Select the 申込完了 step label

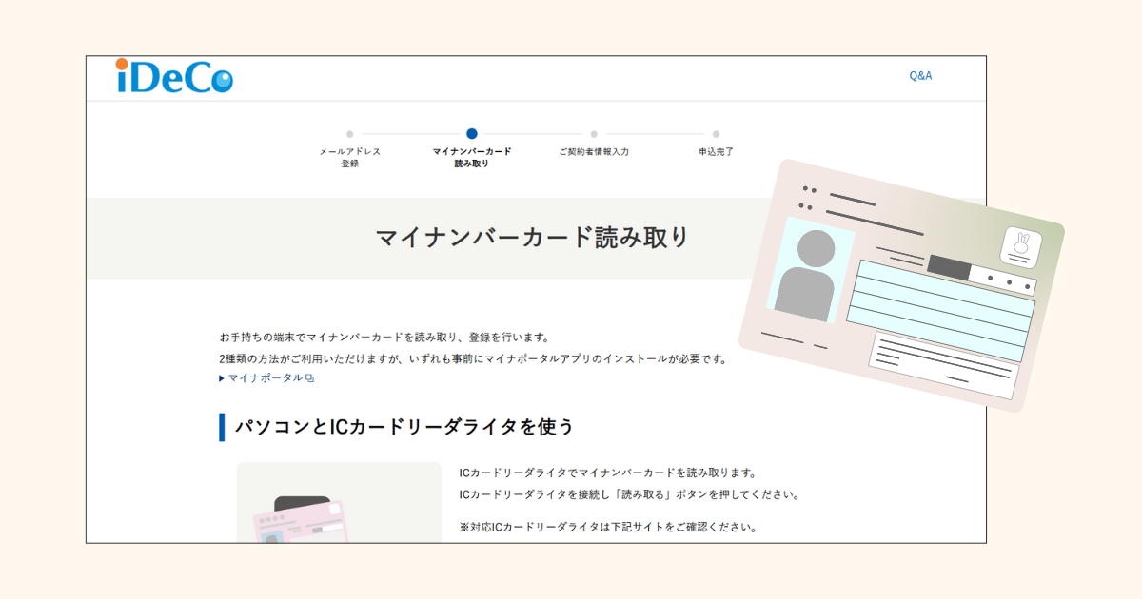tap(716, 151)
